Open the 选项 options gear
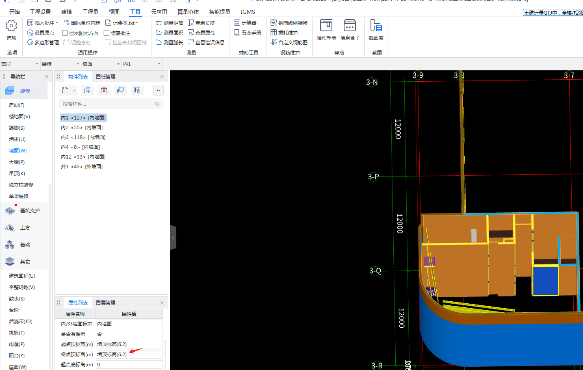 pos(11,30)
